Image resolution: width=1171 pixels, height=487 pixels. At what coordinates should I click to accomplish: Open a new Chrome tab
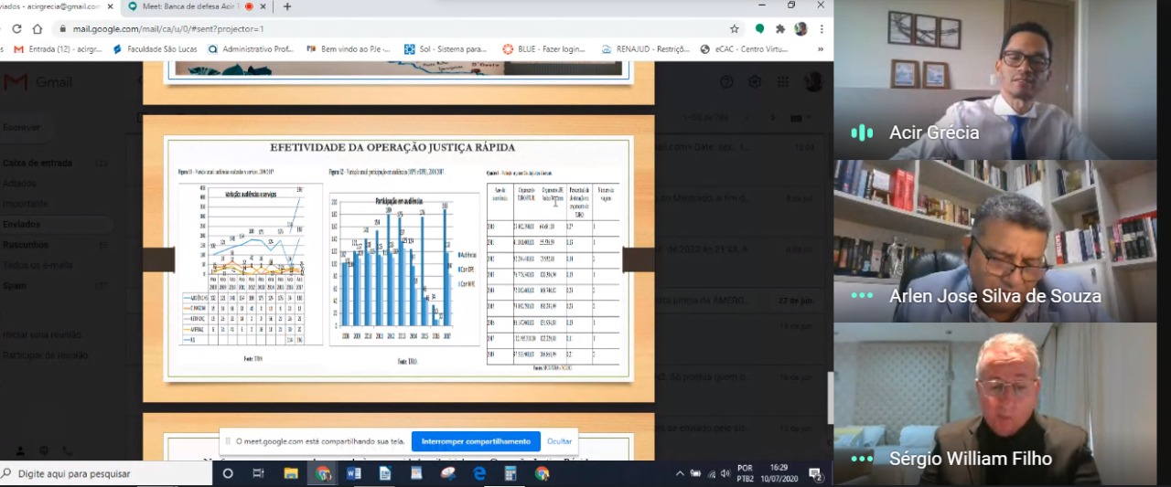point(287,6)
